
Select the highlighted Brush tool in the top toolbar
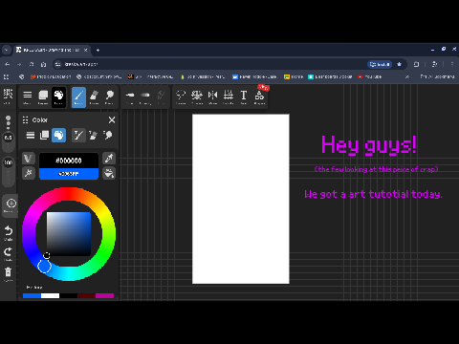point(78,97)
